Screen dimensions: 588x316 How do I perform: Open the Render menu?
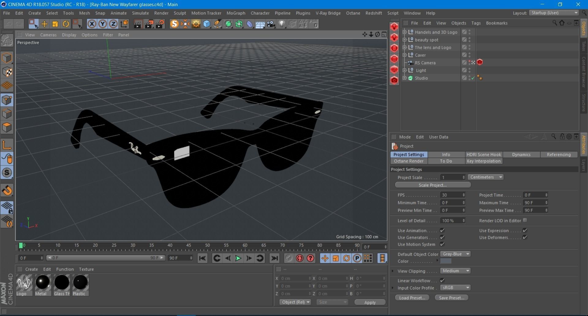161,13
